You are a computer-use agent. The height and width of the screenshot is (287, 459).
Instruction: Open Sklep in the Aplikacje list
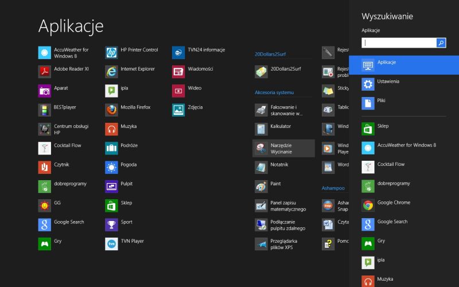tap(119, 205)
